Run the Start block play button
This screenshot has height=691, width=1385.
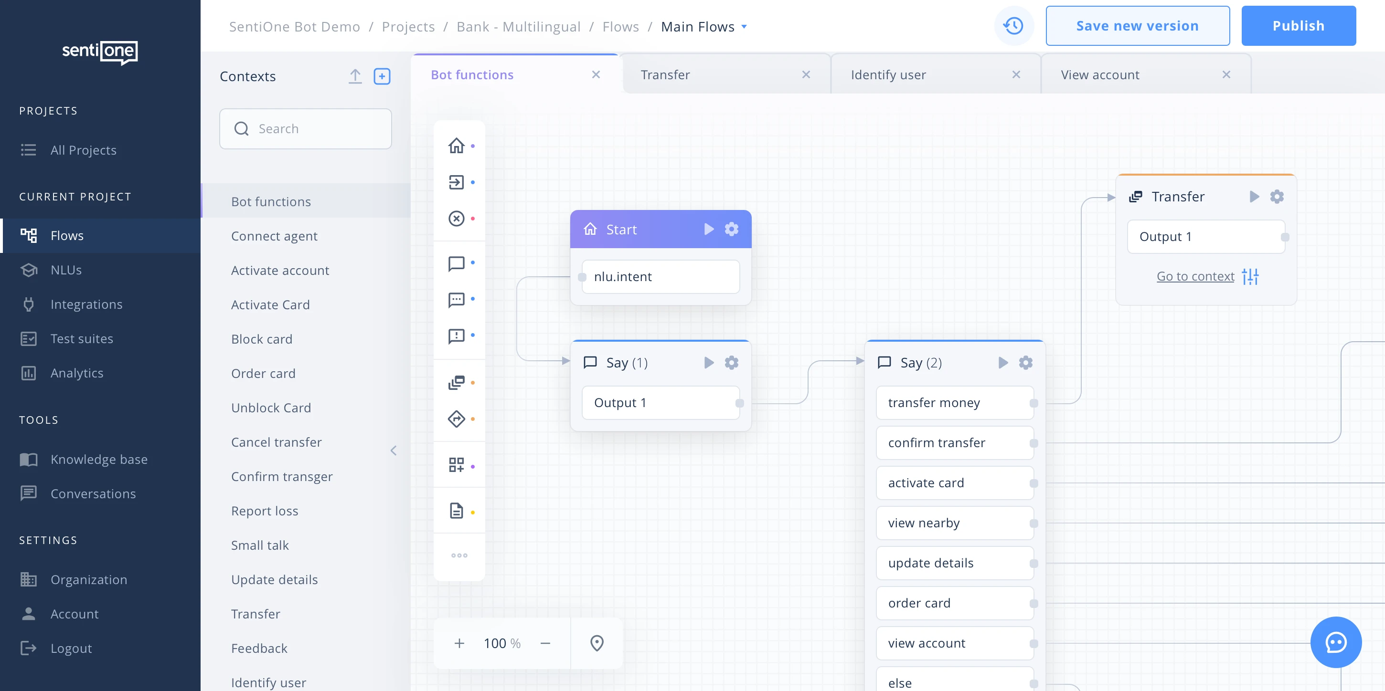(x=709, y=230)
